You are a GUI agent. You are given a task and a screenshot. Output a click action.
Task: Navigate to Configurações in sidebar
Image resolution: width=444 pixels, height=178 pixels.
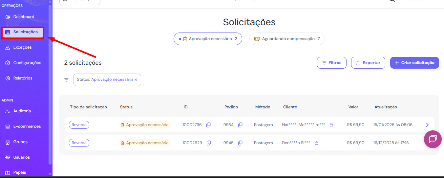pos(27,63)
